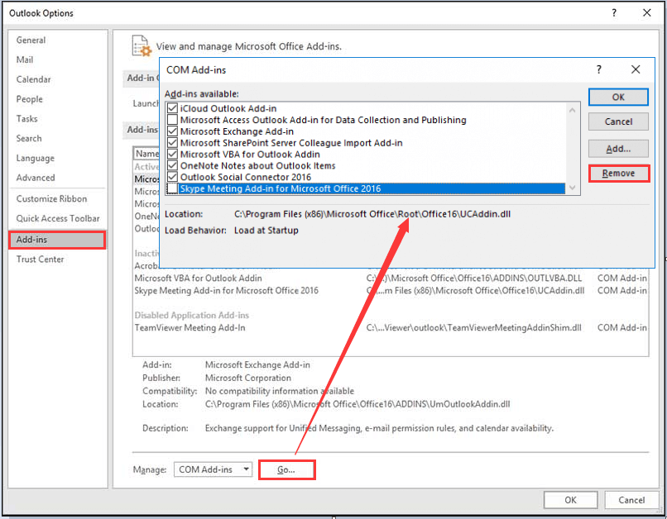Click Cancel in COM Add-ins dialog

click(618, 121)
